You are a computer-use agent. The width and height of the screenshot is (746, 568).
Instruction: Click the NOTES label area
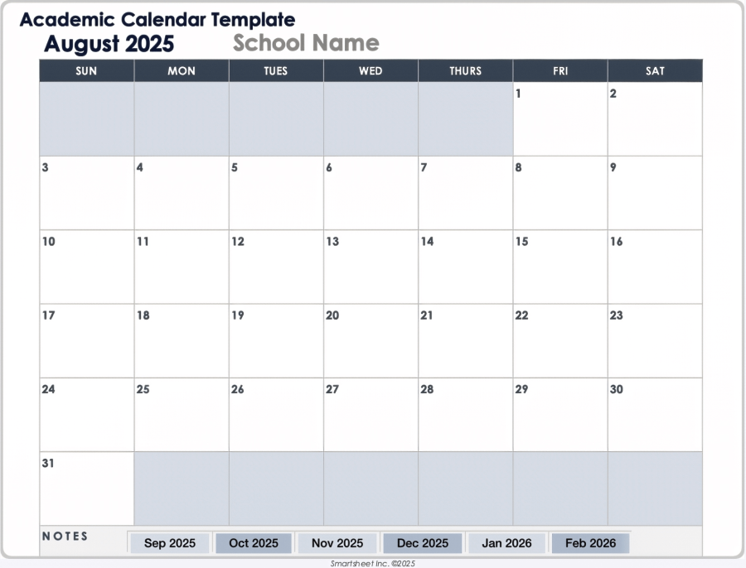click(x=65, y=537)
